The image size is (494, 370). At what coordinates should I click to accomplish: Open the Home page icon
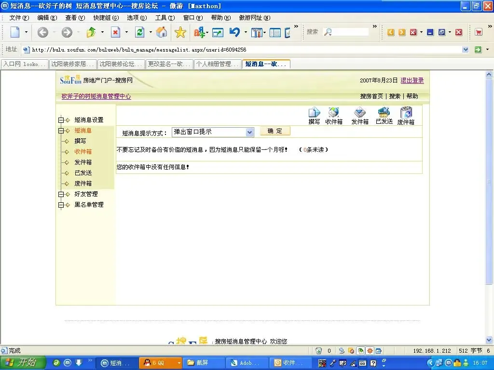click(162, 32)
